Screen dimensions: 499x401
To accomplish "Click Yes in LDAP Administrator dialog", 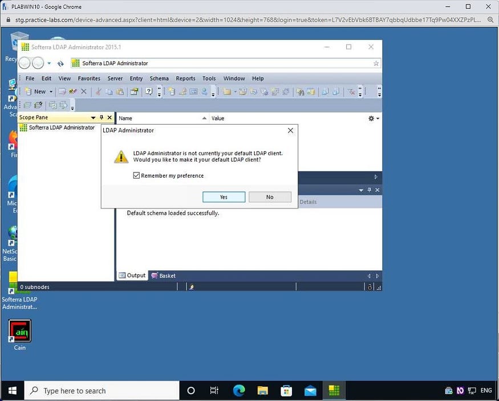I will pyautogui.click(x=224, y=197).
